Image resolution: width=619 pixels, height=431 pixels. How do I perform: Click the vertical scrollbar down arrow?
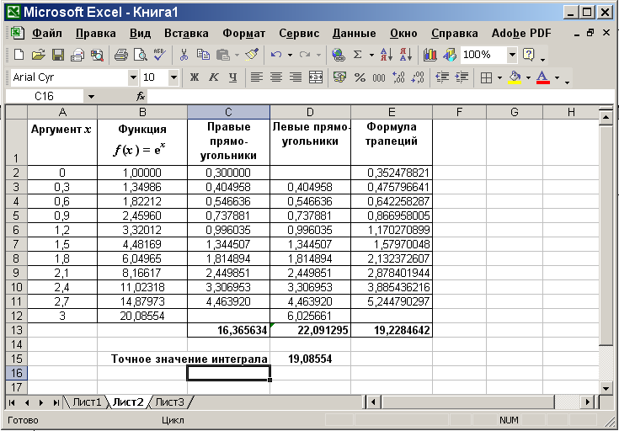[x=606, y=388]
